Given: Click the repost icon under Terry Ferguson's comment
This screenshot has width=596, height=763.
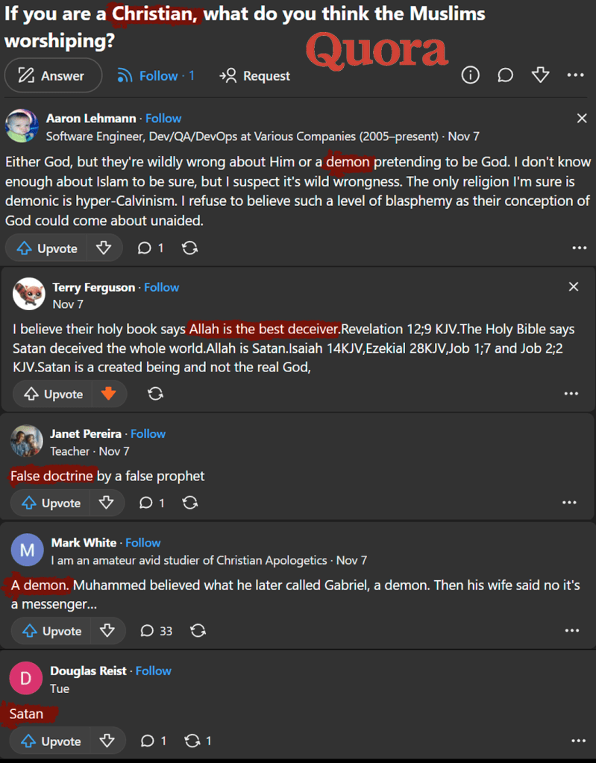Looking at the screenshot, I should click(155, 393).
